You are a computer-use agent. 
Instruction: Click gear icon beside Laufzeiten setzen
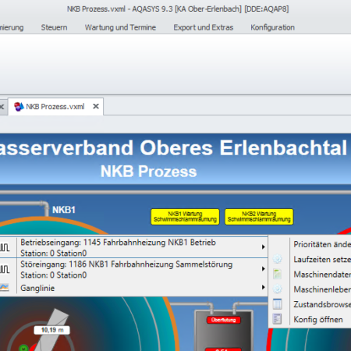click(278, 259)
